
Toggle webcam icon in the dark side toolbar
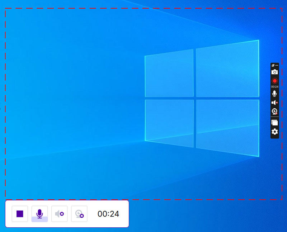(274, 112)
